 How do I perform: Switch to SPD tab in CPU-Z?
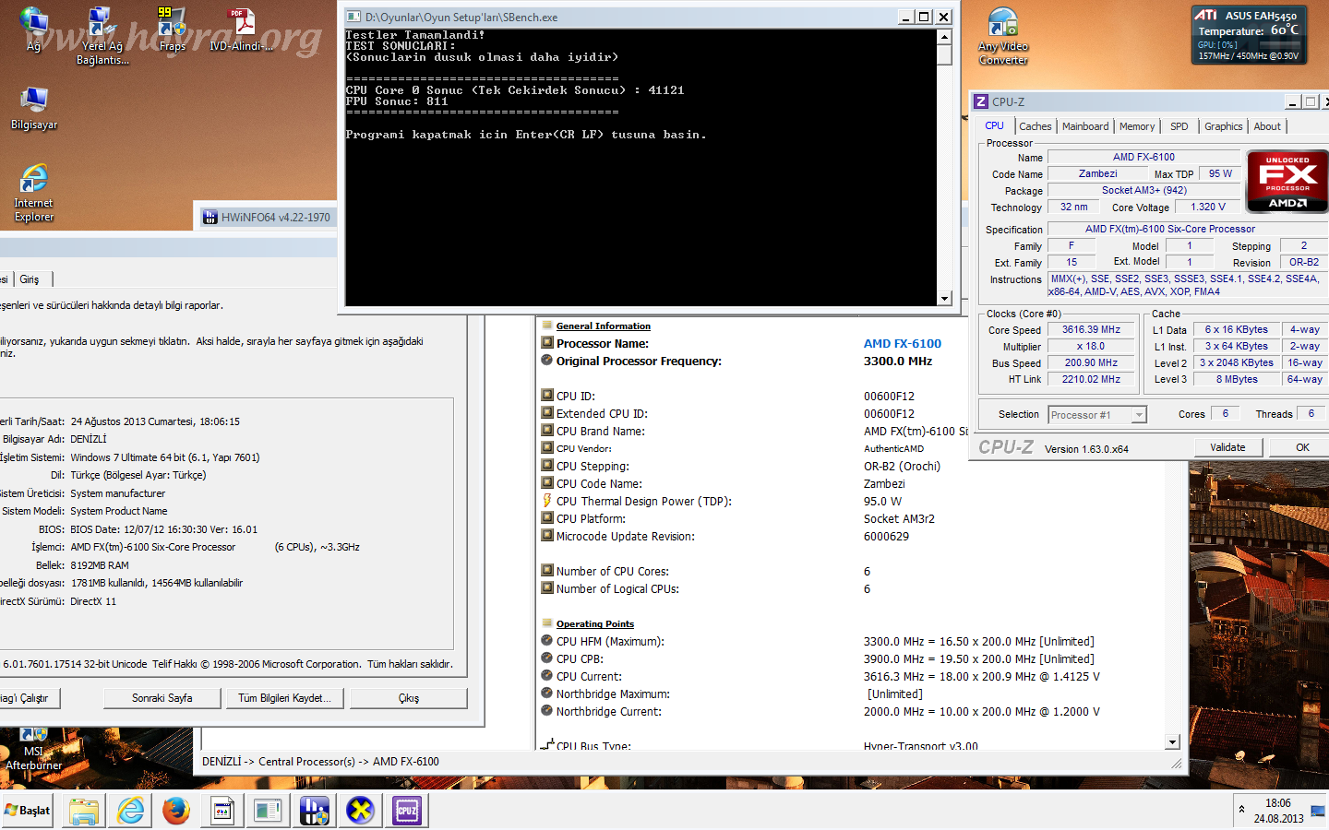click(x=1179, y=126)
